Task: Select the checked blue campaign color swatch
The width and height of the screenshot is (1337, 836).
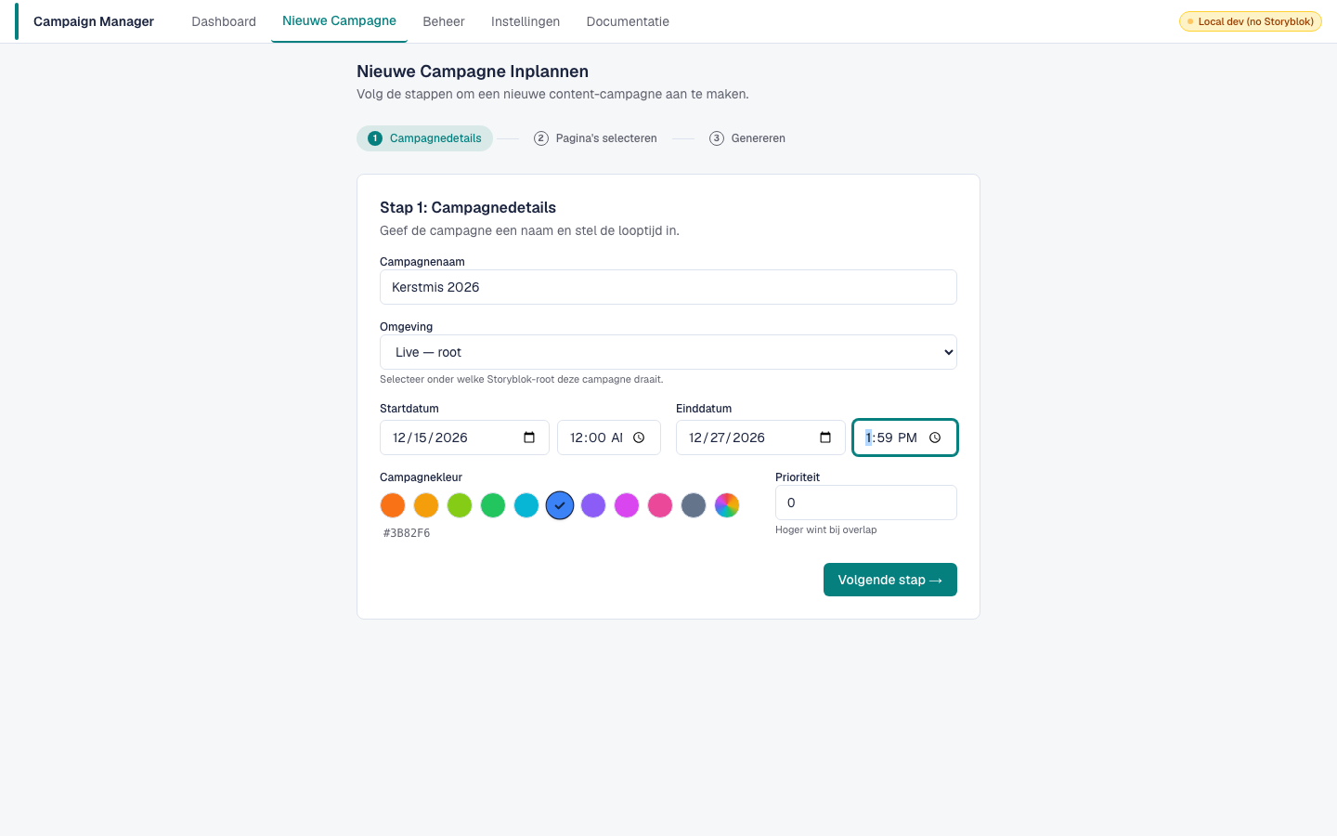Action: tap(560, 505)
